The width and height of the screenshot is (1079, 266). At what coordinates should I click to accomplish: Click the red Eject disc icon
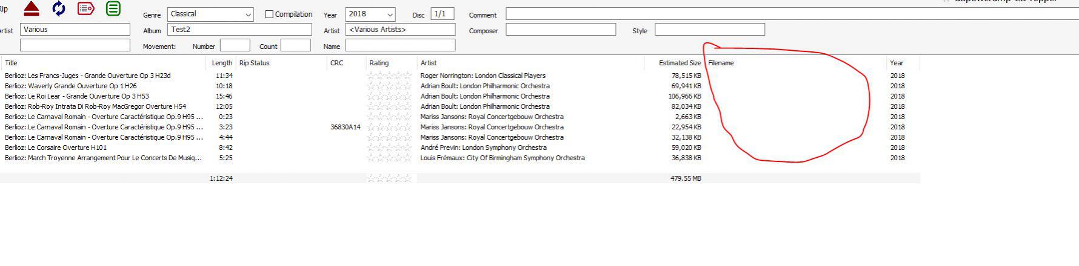[32, 8]
